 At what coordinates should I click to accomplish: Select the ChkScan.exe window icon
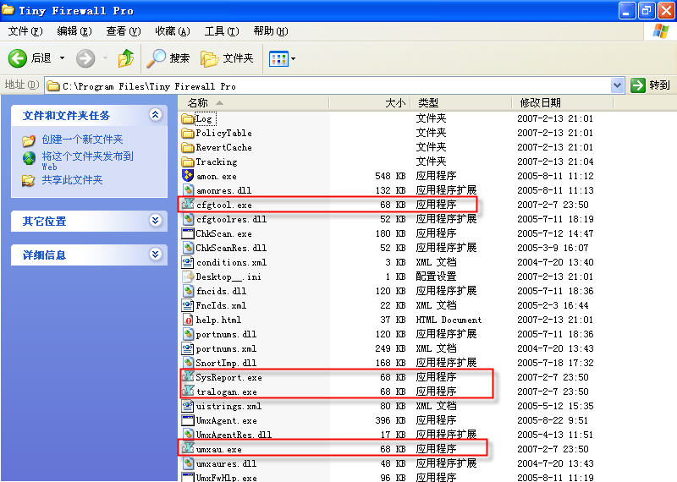(x=188, y=233)
